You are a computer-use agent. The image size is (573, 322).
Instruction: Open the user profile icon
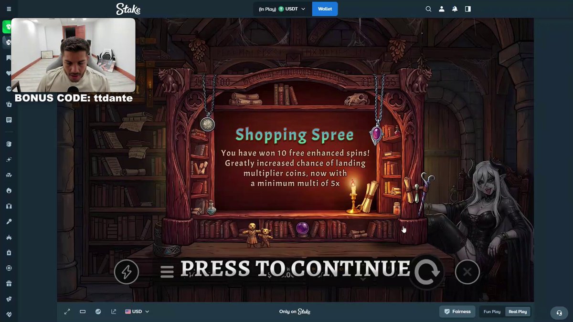tap(442, 9)
